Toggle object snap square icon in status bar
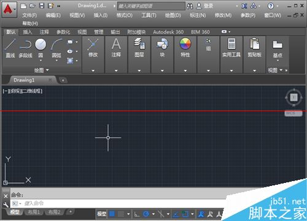 coord(185,214)
